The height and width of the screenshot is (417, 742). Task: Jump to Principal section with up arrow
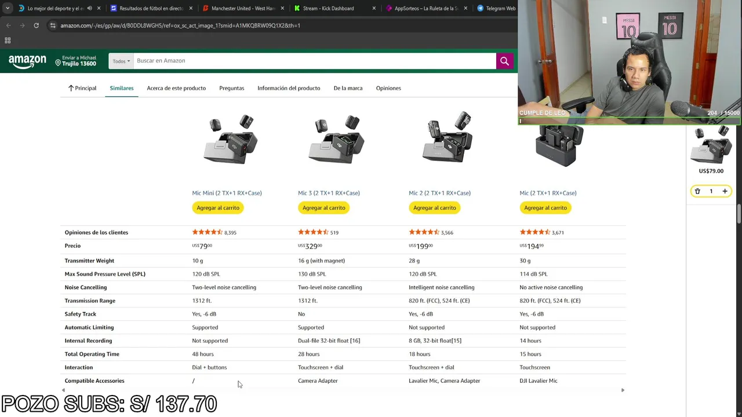click(x=82, y=88)
